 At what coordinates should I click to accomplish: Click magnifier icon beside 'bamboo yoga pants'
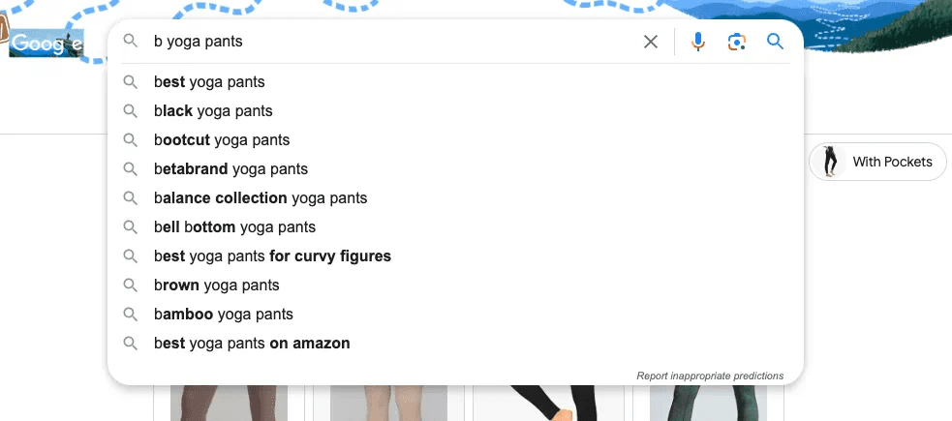(131, 315)
